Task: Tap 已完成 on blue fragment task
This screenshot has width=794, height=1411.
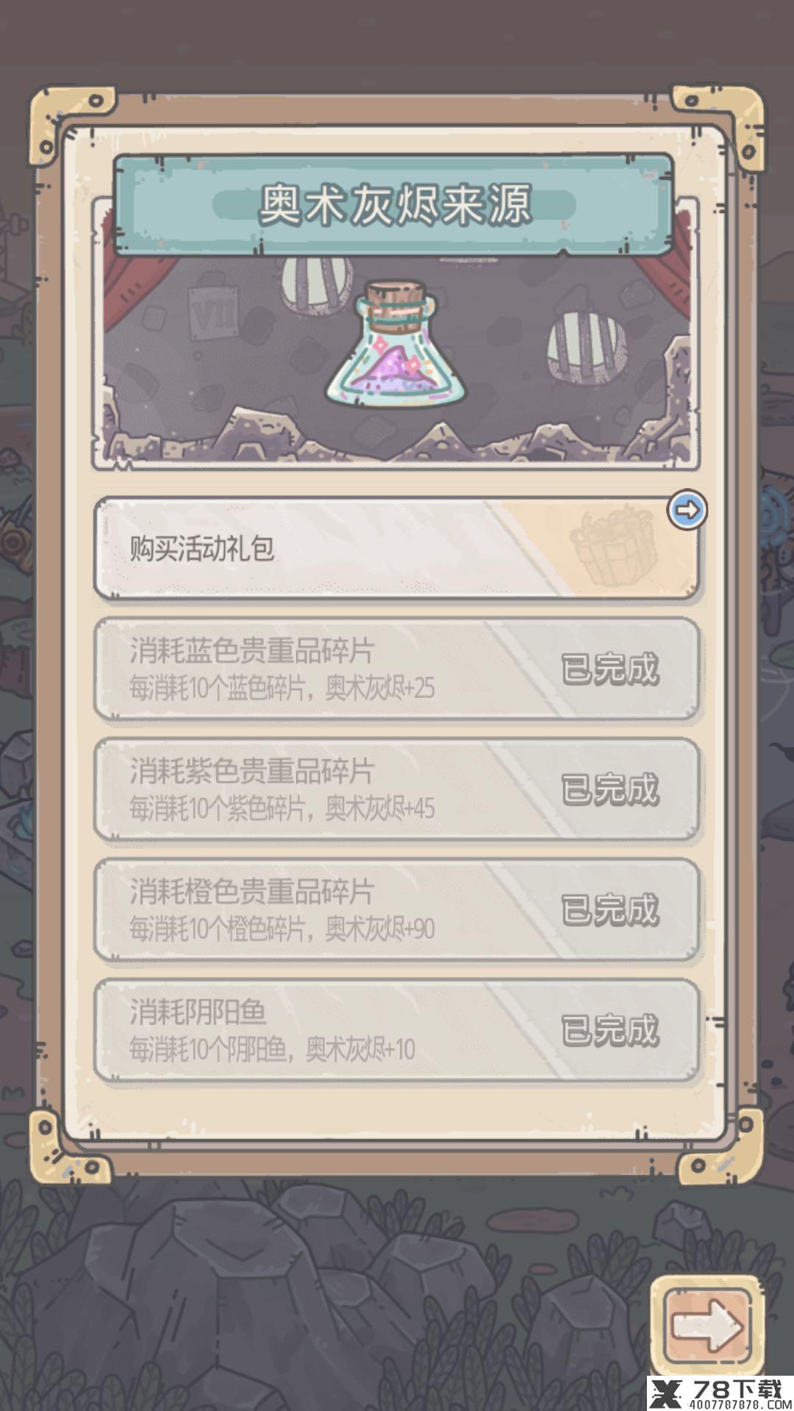Action: tap(610, 669)
